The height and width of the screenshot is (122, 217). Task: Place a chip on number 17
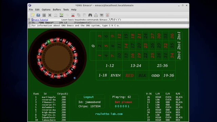pyautogui.click(x=133, y=46)
